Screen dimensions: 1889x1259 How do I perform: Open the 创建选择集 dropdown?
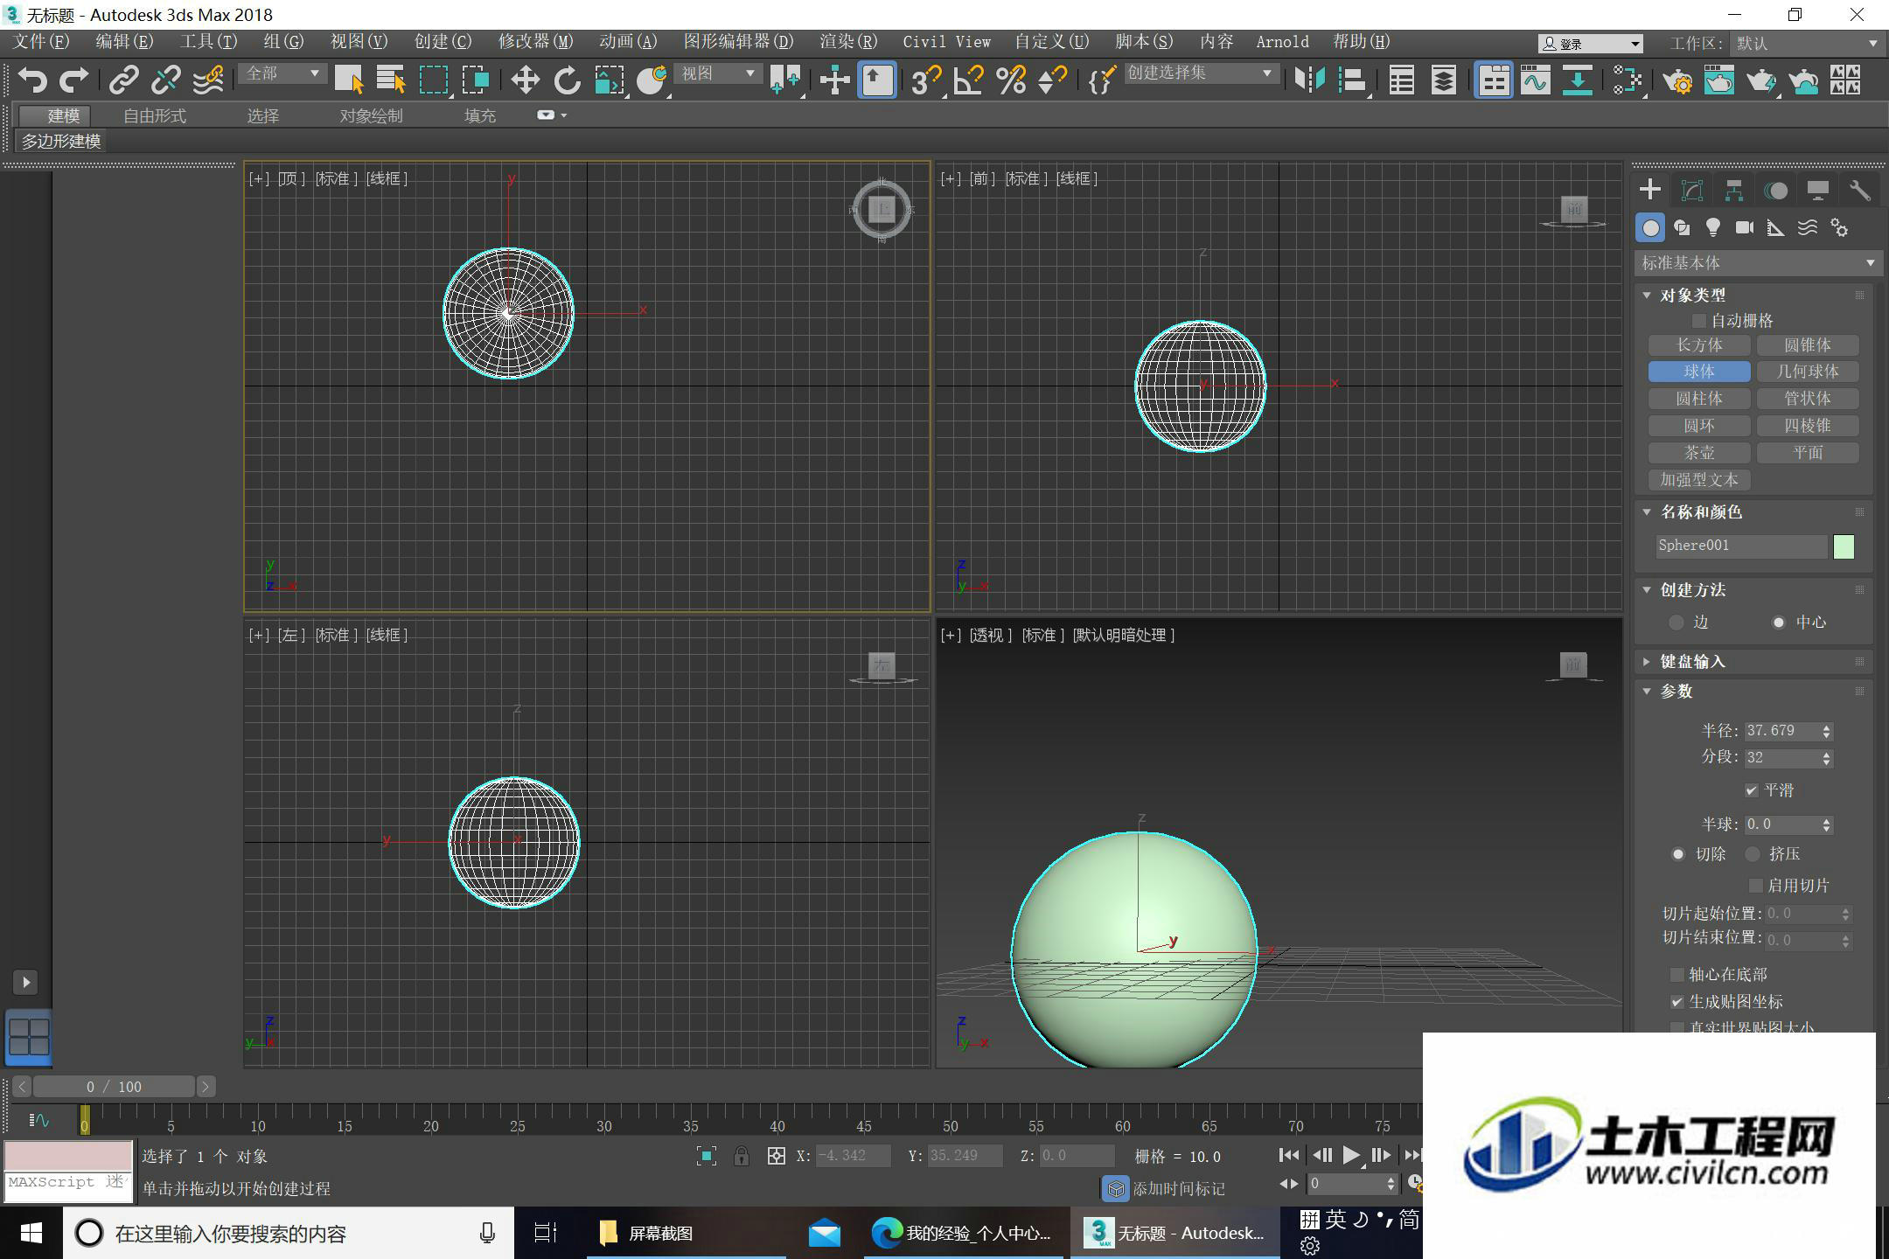click(x=1198, y=73)
